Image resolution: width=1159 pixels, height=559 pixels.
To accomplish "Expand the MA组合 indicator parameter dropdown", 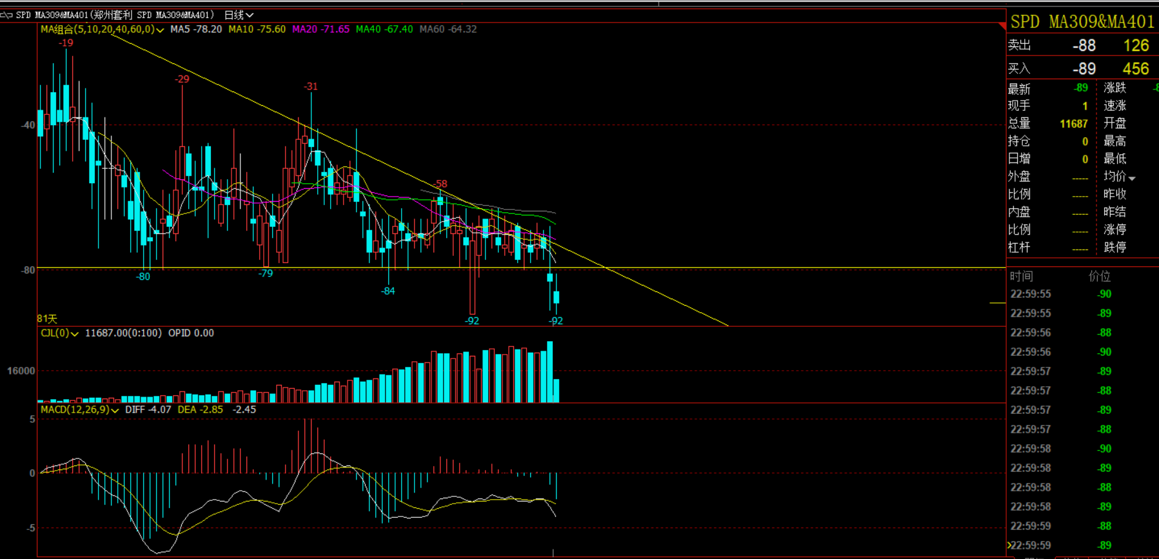I will point(160,30).
